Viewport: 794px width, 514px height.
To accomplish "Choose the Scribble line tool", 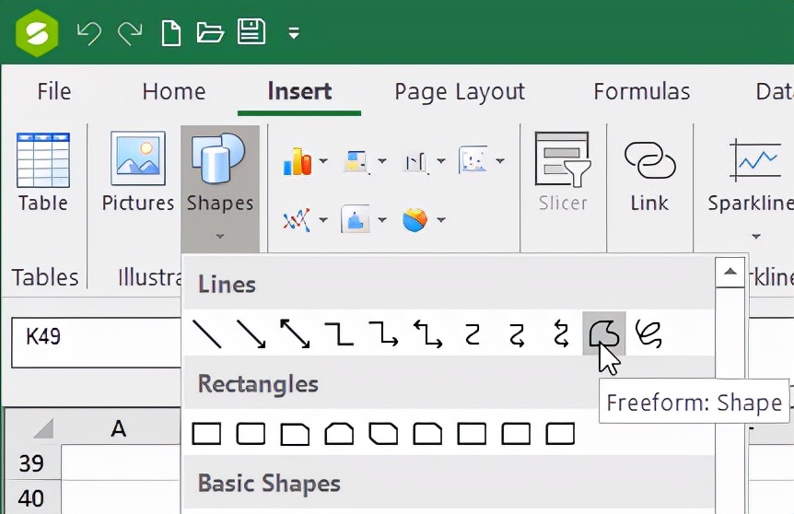I will 648,334.
